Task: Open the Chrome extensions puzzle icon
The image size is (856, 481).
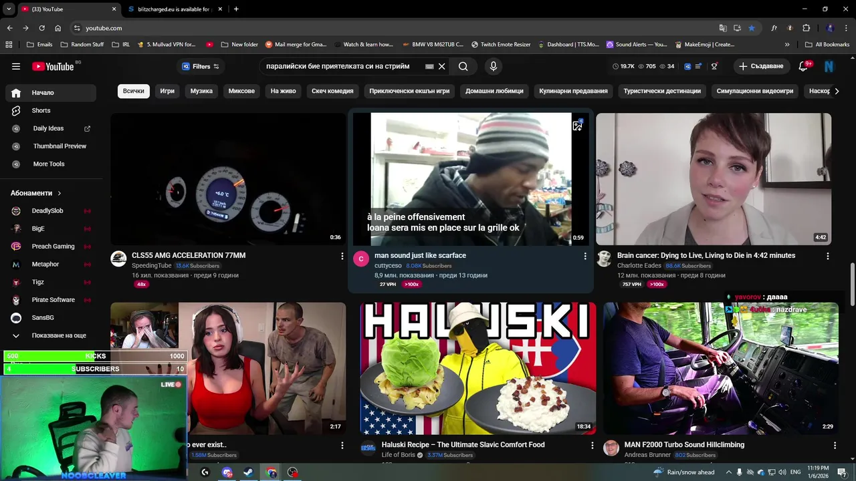Action: (x=806, y=28)
